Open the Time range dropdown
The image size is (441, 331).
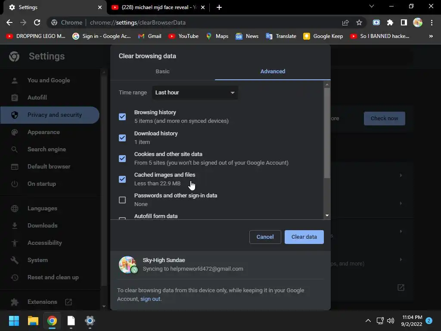pos(195,93)
